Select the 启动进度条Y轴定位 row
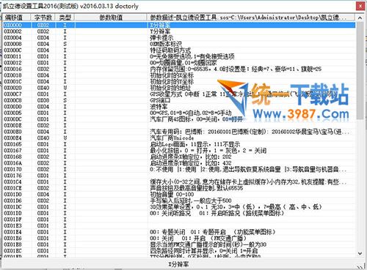 [179, 163]
